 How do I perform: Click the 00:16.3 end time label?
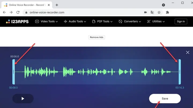click(180, 88)
